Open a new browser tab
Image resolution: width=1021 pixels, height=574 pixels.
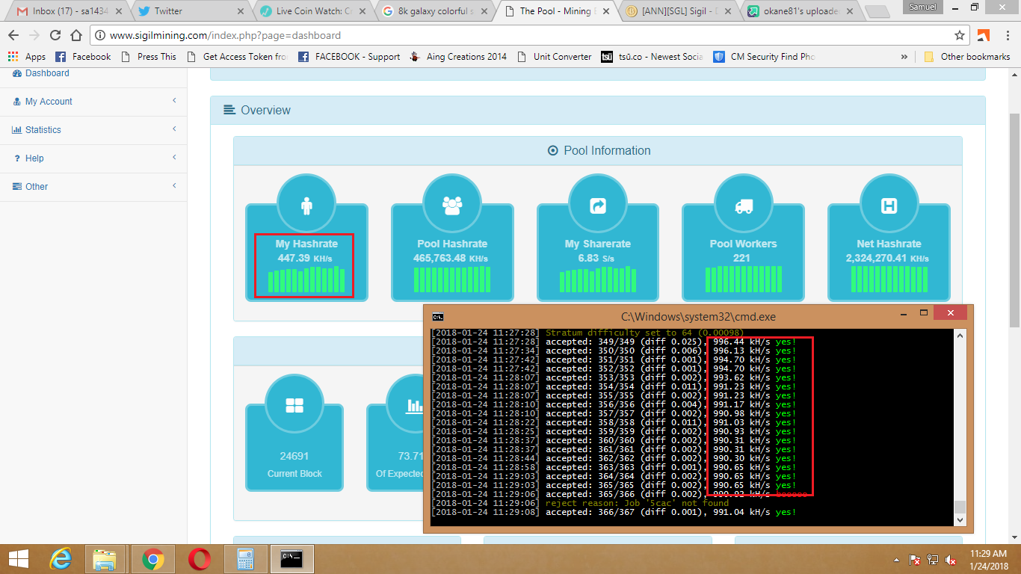(x=877, y=12)
